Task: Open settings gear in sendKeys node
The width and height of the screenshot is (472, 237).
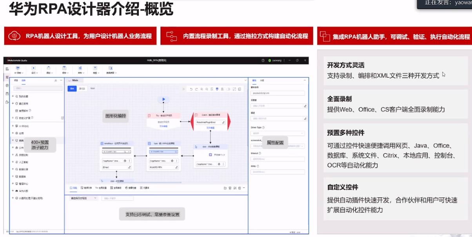Action: point(125,161)
